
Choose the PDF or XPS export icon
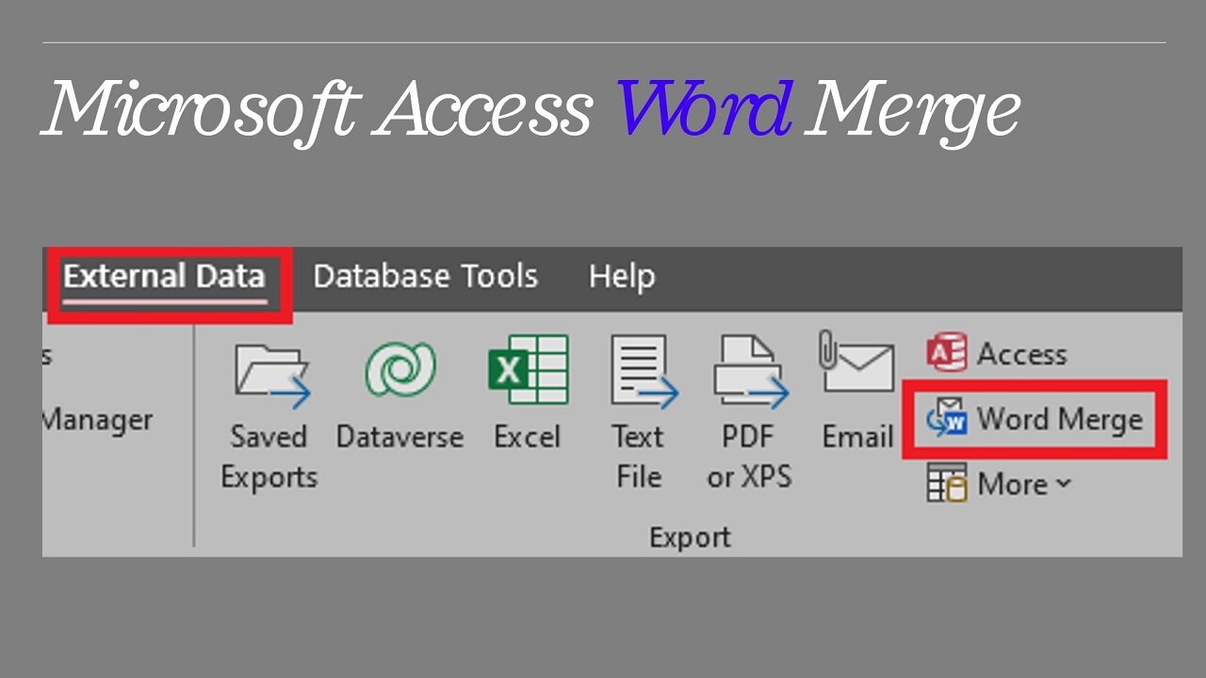point(751,373)
